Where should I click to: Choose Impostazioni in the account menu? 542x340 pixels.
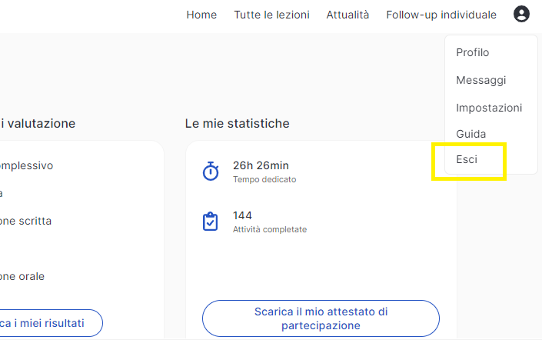click(x=489, y=108)
